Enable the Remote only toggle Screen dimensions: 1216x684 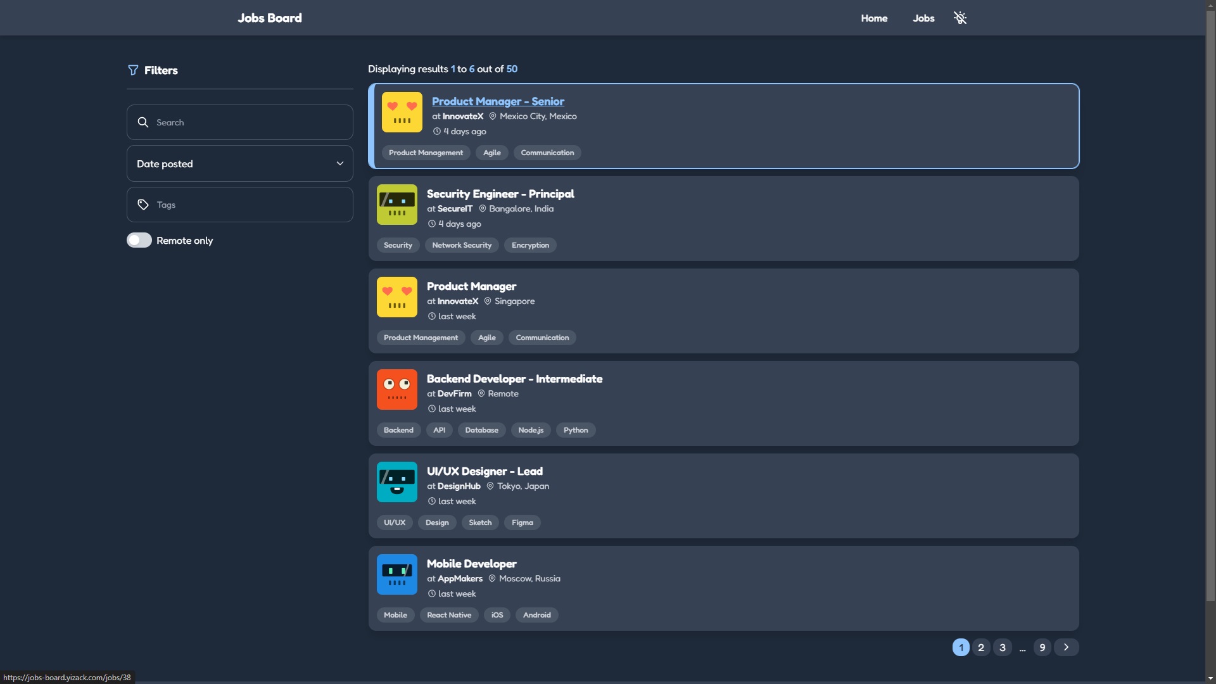pyautogui.click(x=139, y=240)
